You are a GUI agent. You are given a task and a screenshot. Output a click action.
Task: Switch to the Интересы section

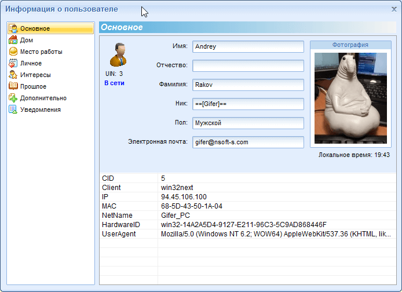[x=35, y=75]
